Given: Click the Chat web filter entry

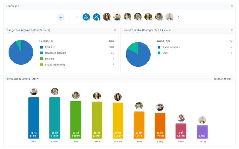Looking at the screenshot, I should [165, 53].
